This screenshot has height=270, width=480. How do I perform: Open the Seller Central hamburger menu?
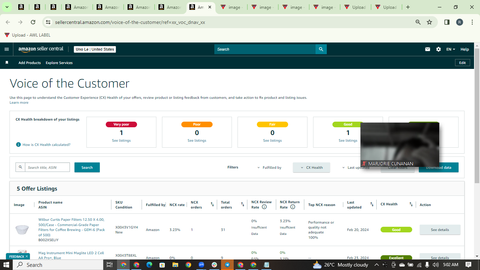(7, 49)
